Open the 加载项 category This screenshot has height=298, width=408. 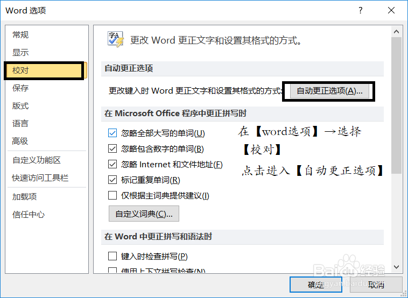point(24,196)
